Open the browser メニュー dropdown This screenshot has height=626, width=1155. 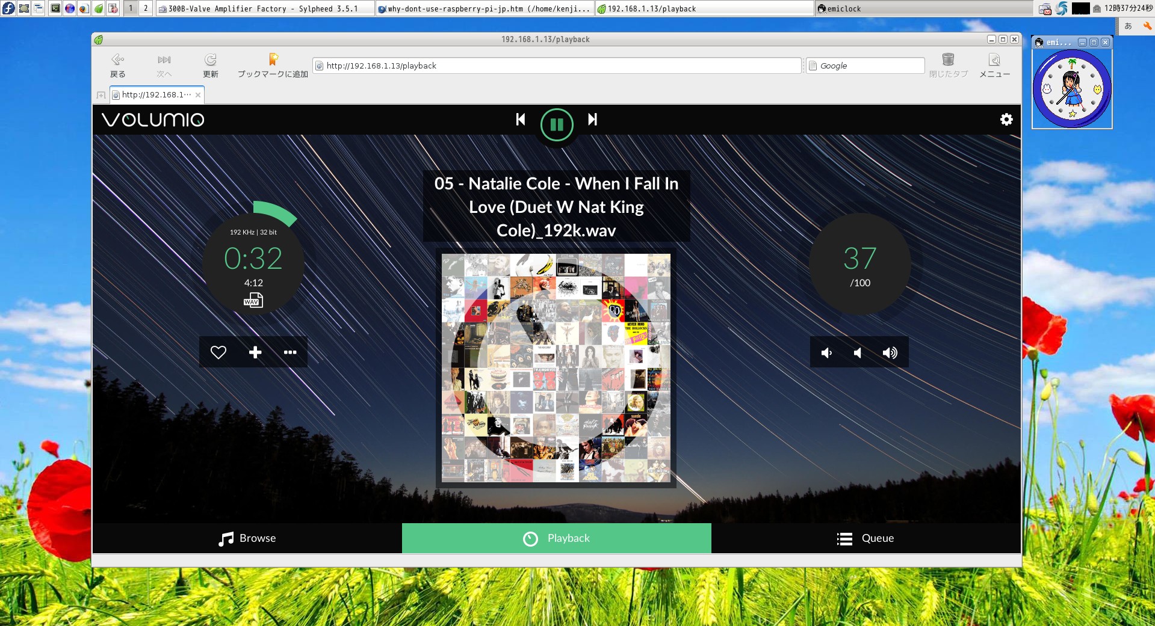[994, 66]
